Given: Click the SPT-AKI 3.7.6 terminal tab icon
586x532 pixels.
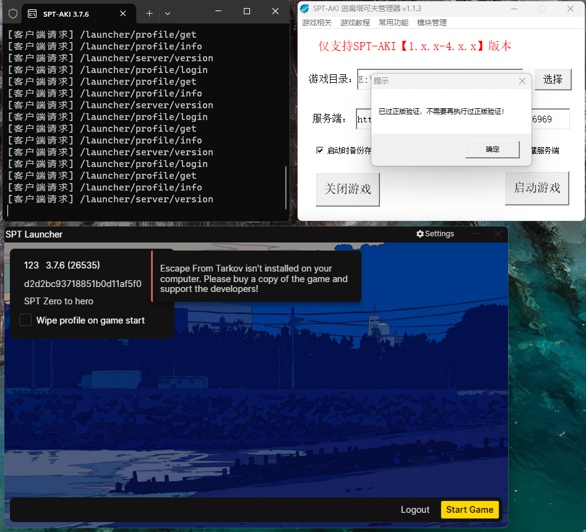Looking at the screenshot, I should click(32, 13).
